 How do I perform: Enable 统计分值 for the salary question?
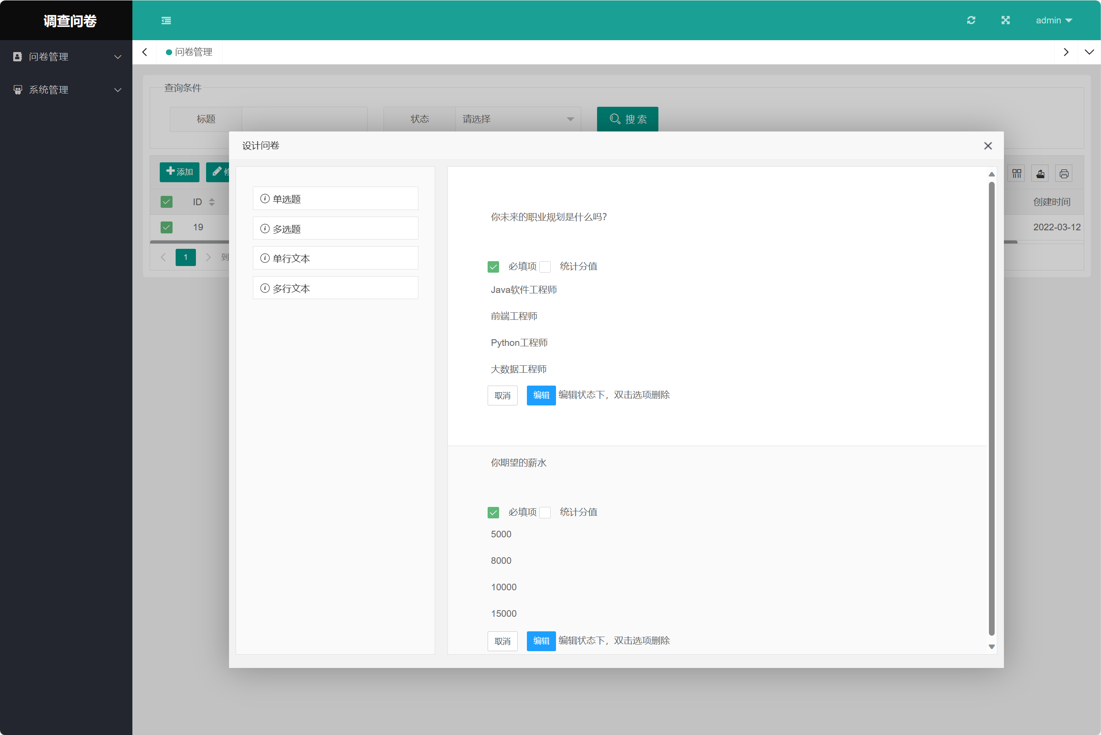(545, 512)
